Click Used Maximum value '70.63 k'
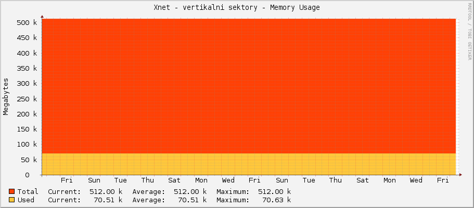The height and width of the screenshot is (208, 474). 276,200
